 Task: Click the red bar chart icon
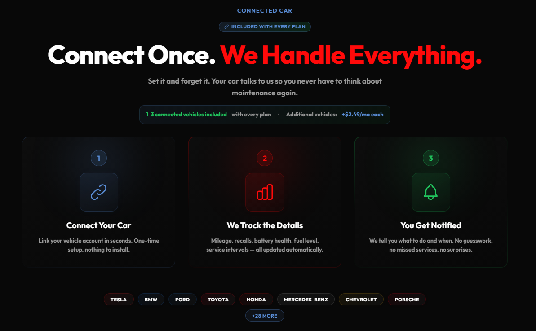(265, 192)
